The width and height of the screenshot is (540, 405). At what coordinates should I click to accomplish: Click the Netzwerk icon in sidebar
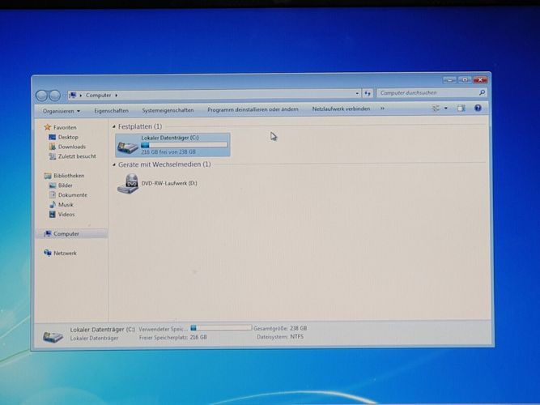[48, 253]
